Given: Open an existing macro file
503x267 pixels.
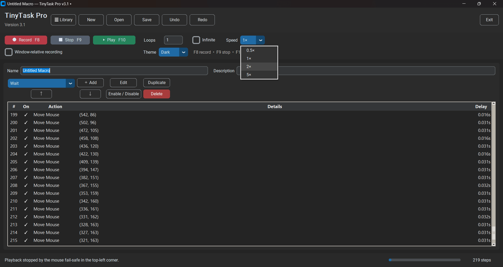Looking at the screenshot, I should (119, 20).
